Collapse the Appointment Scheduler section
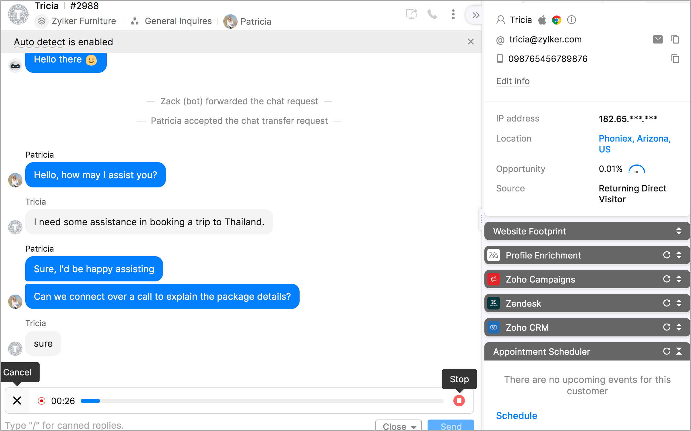 pyautogui.click(x=679, y=351)
